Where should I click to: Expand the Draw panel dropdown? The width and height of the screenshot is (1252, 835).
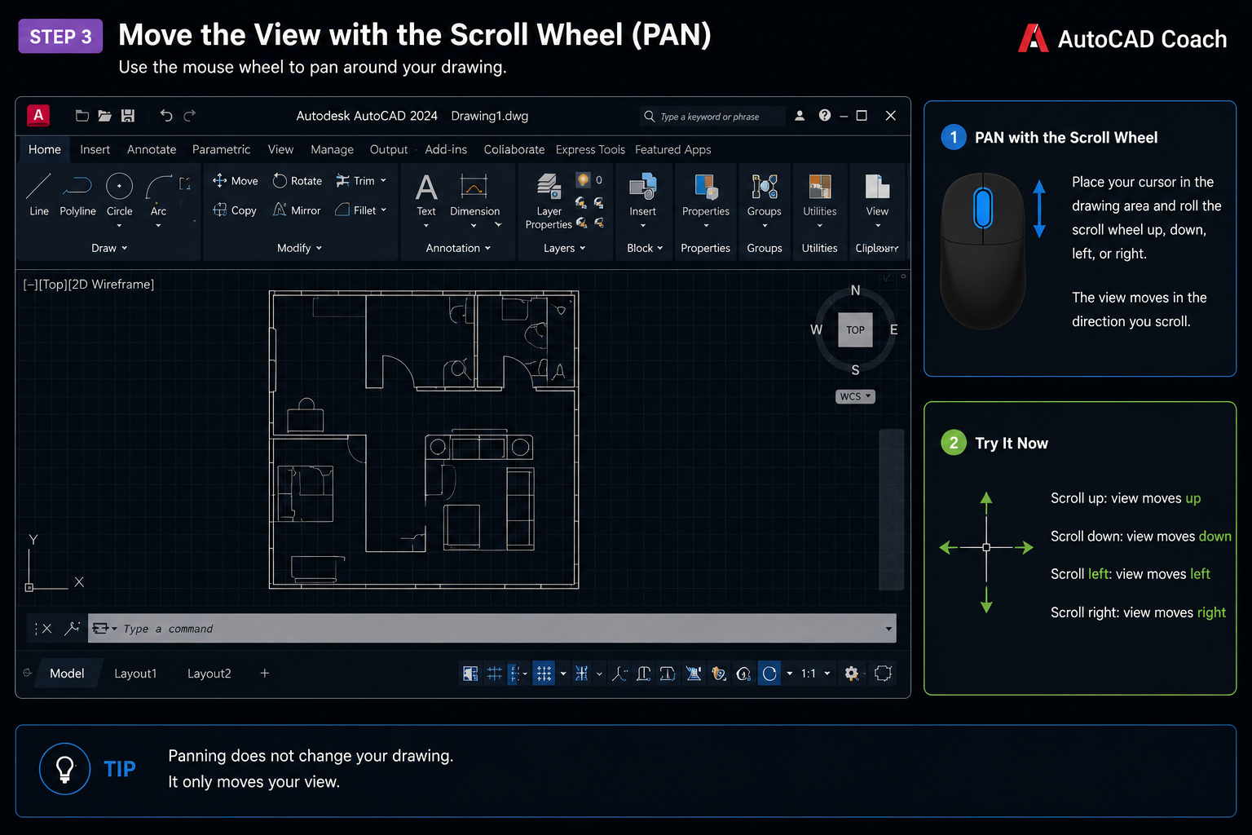coord(109,248)
